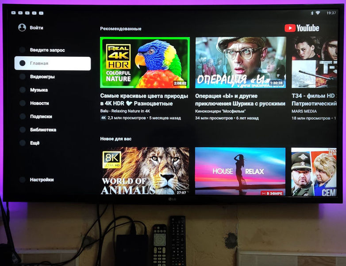Open the T34 - фильм HD title

coord(314,100)
